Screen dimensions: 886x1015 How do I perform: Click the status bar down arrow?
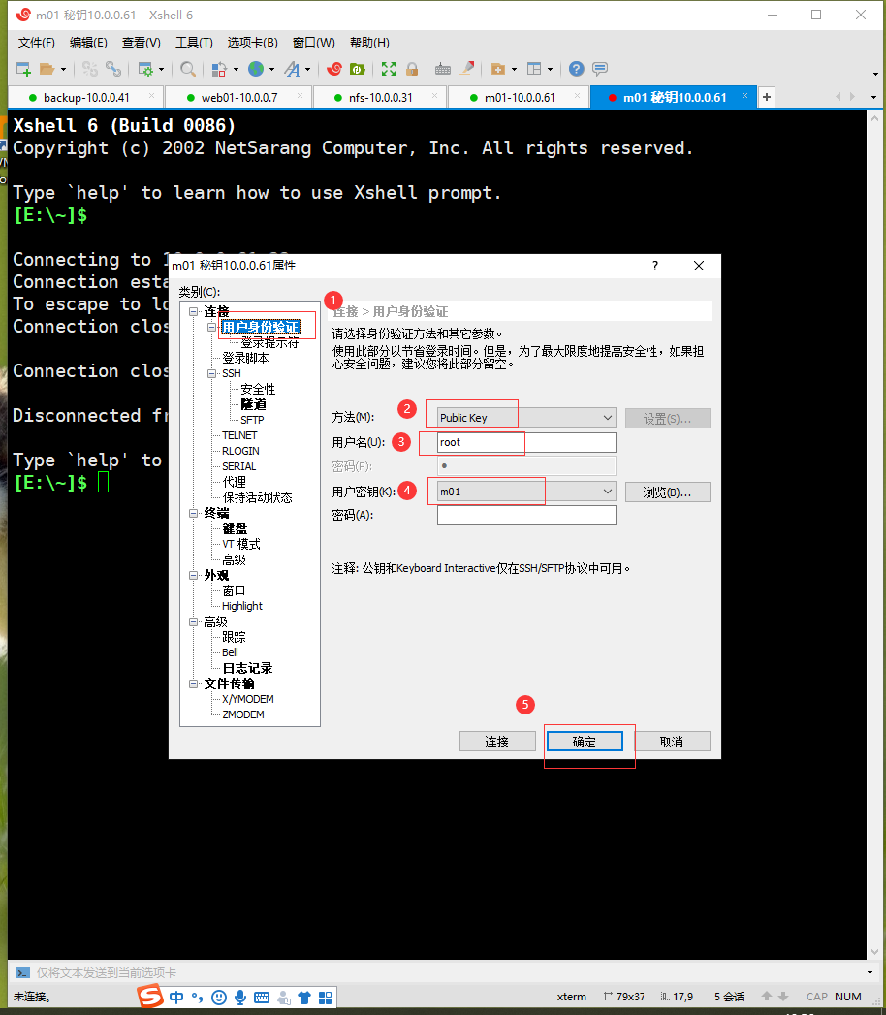pyautogui.click(x=783, y=997)
